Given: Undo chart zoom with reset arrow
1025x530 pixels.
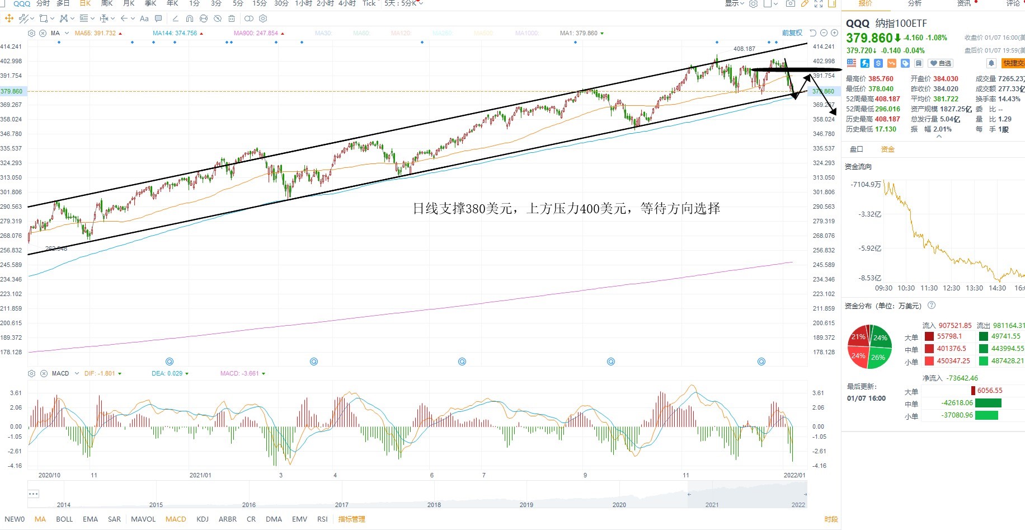Looking at the screenshot, I should [813, 33].
